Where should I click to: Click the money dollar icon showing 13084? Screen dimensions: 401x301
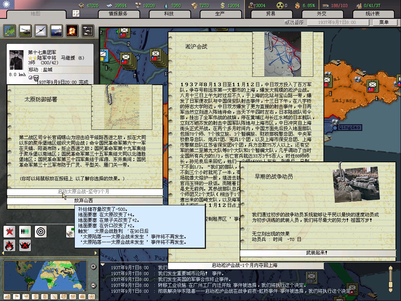click(223, 5)
